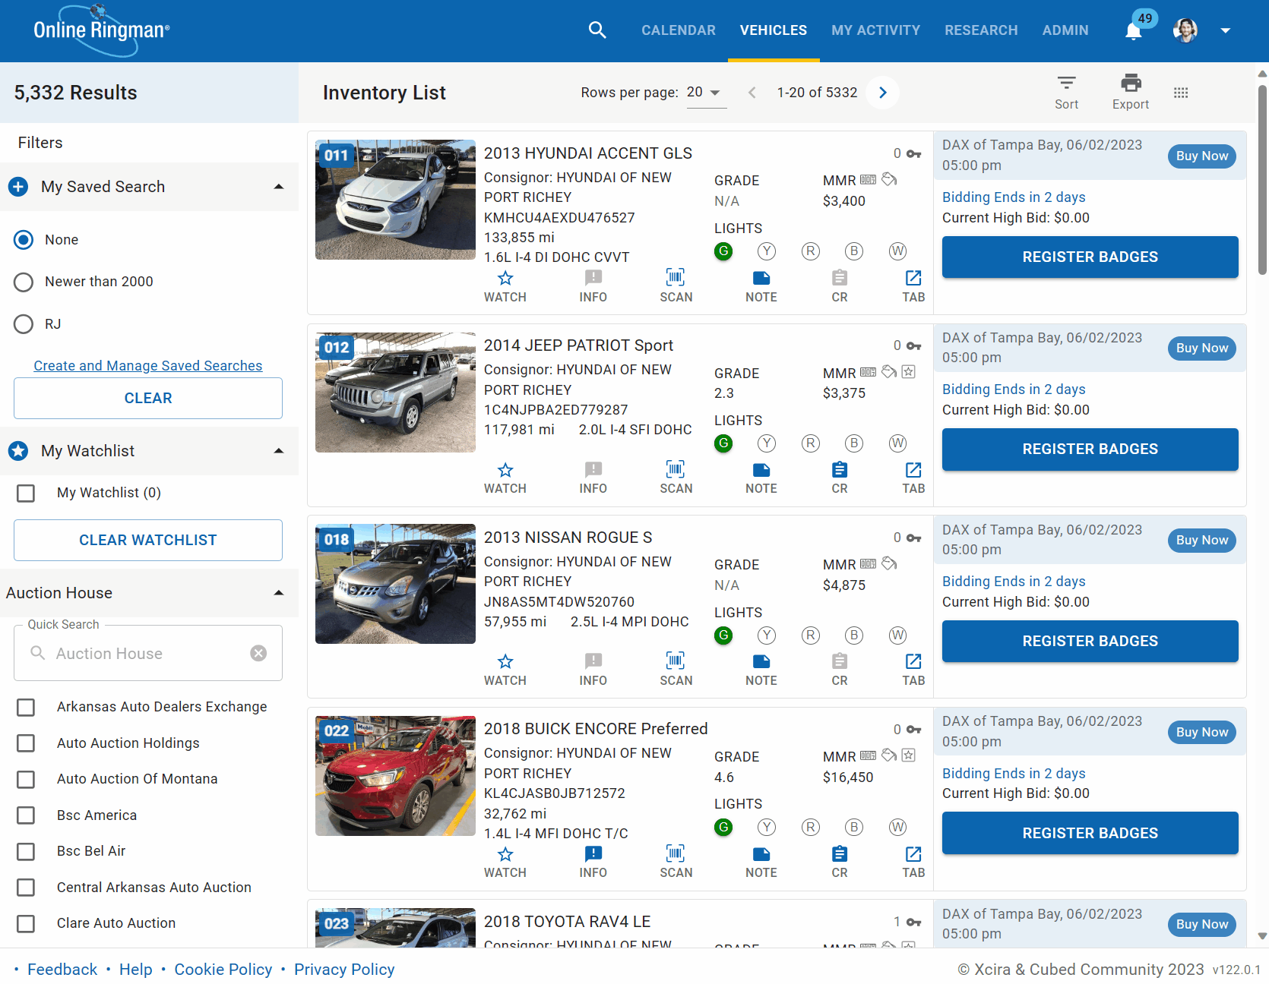
Task: Open the Buick Encore thumbnail photo
Action: click(395, 776)
